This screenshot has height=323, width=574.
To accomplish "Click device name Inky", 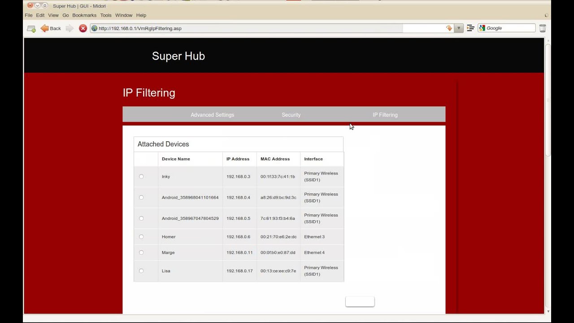I will pos(166,177).
